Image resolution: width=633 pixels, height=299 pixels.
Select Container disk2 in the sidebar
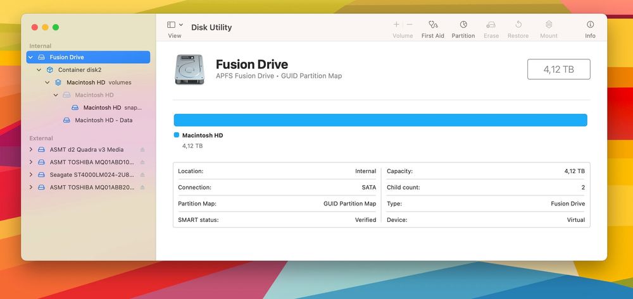(x=80, y=70)
